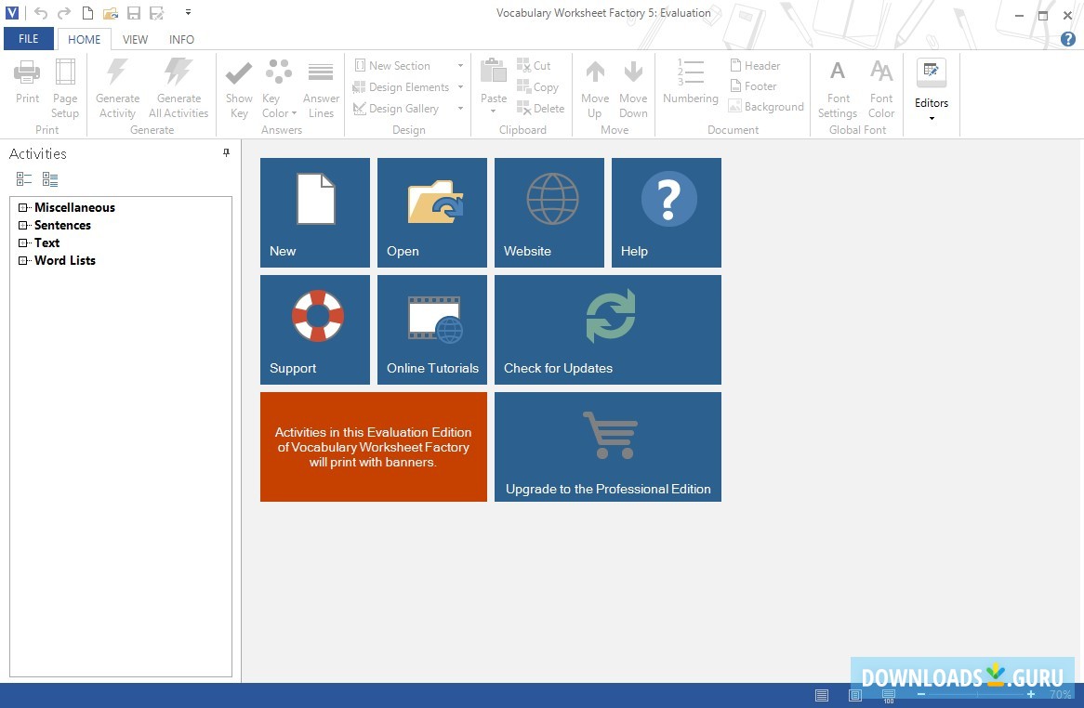Click the Design Gallery button
Screen dimensions: 1084x708
click(396, 109)
